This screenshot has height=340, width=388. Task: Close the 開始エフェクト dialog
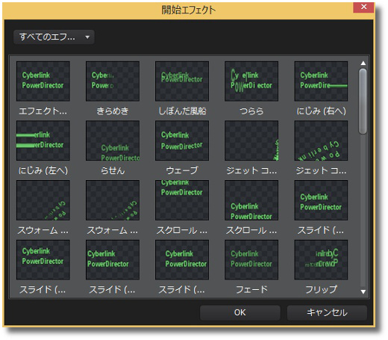[363, 7]
